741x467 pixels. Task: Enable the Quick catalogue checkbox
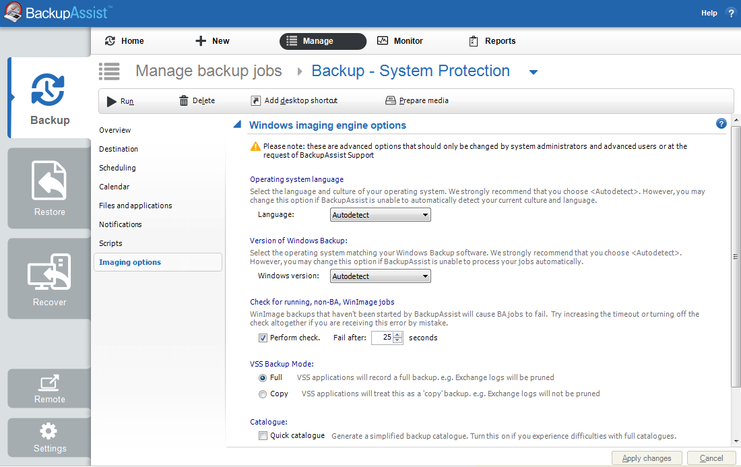pos(263,436)
